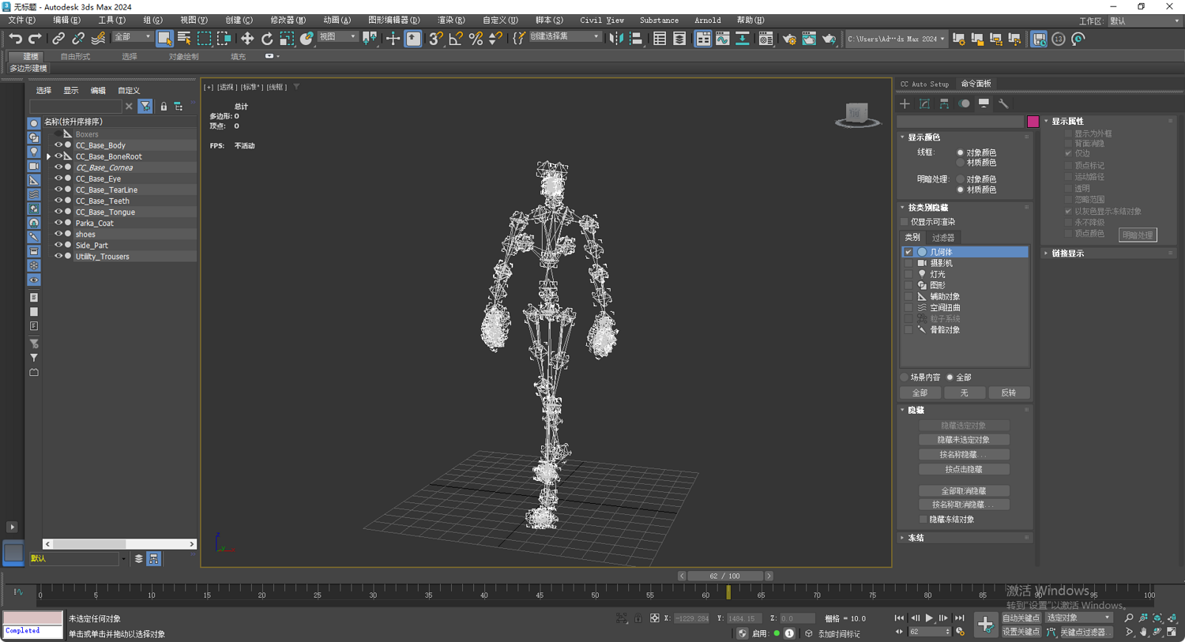Toggle the 3D Snaps icon

click(x=436, y=38)
